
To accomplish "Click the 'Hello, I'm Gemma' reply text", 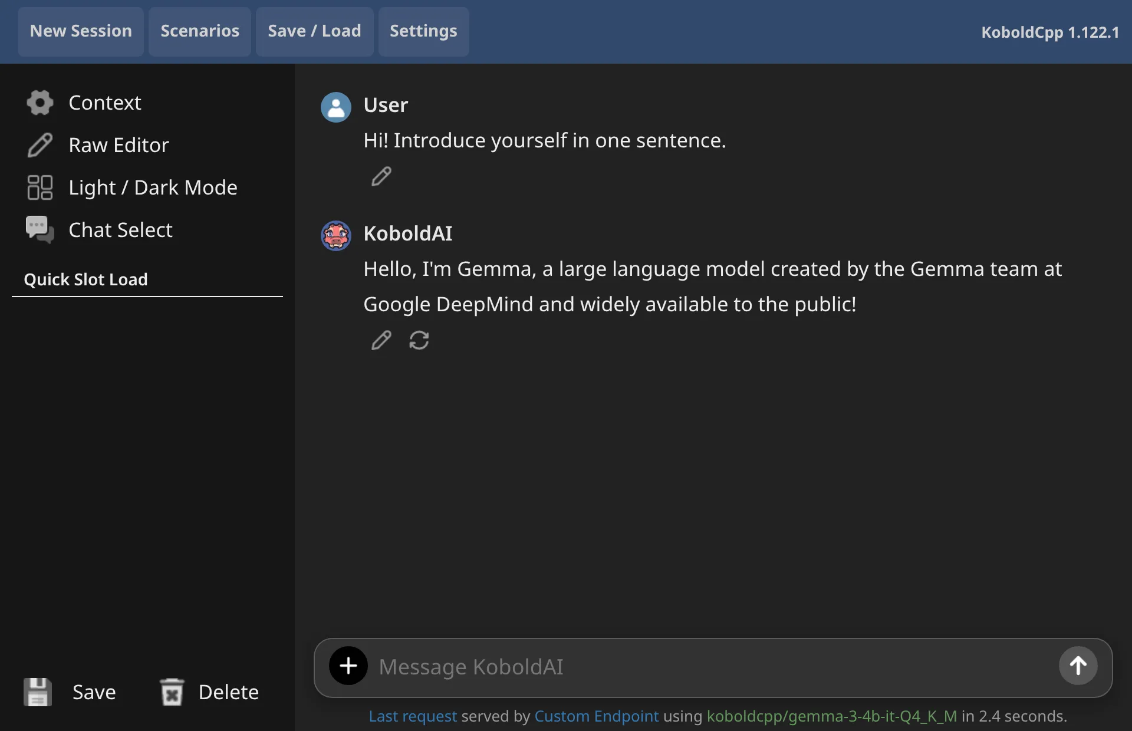I will (x=712, y=287).
